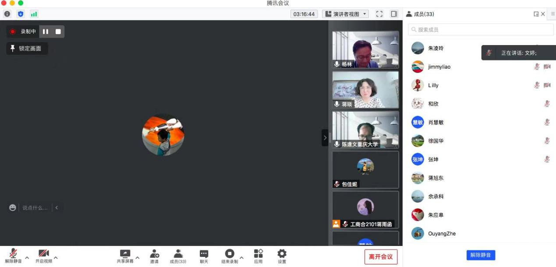This screenshot has height=267, width=556.
Task: Enter fullscreen mode via the fullscreen icon
Action: (379, 14)
